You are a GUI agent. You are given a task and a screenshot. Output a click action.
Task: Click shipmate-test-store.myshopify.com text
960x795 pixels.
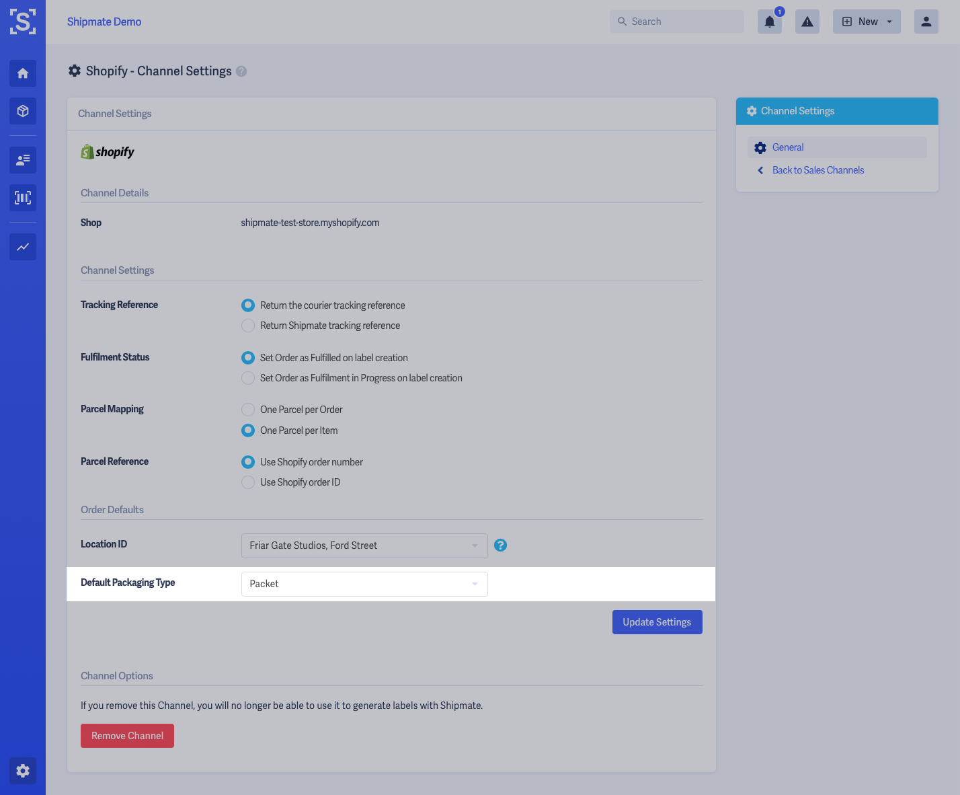pyautogui.click(x=310, y=223)
